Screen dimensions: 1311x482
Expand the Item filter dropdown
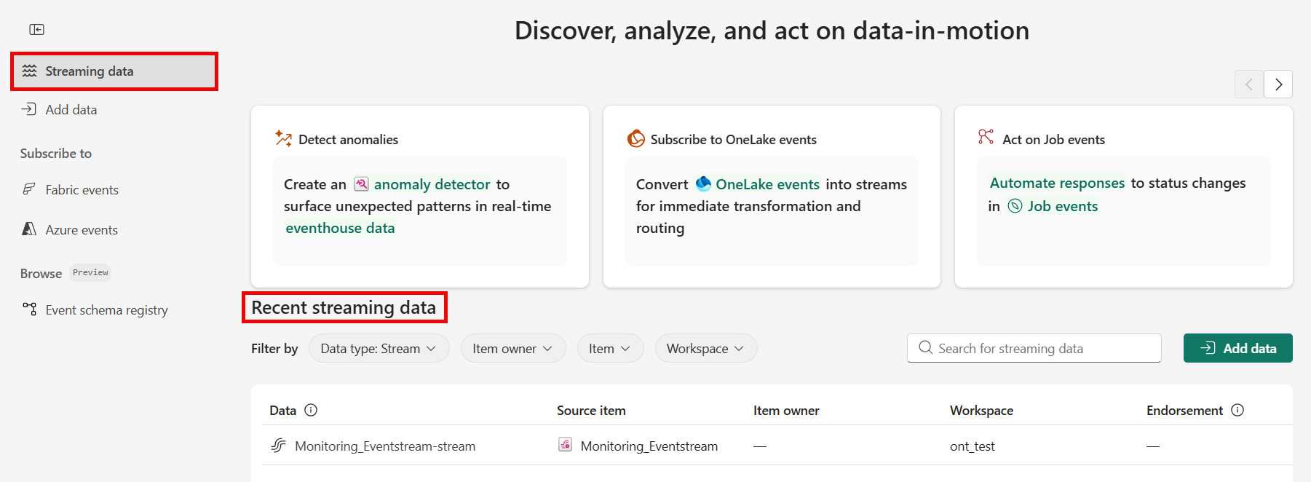coord(610,348)
